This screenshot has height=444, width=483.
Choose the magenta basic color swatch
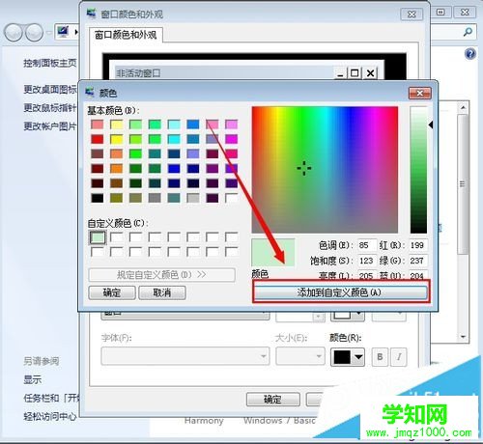(232, 139)
